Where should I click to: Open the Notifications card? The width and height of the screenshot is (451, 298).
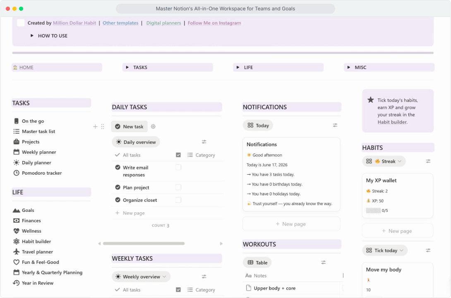291,174
